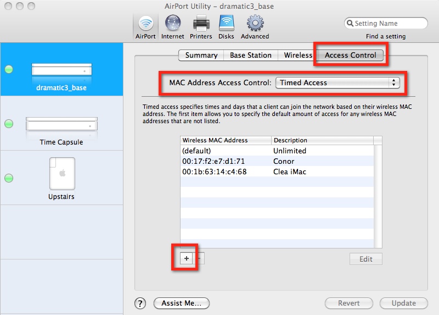Open Advanced gear settings
This screenshot has height=315, width=439.
pyautogui.click(x=255, y=26)
